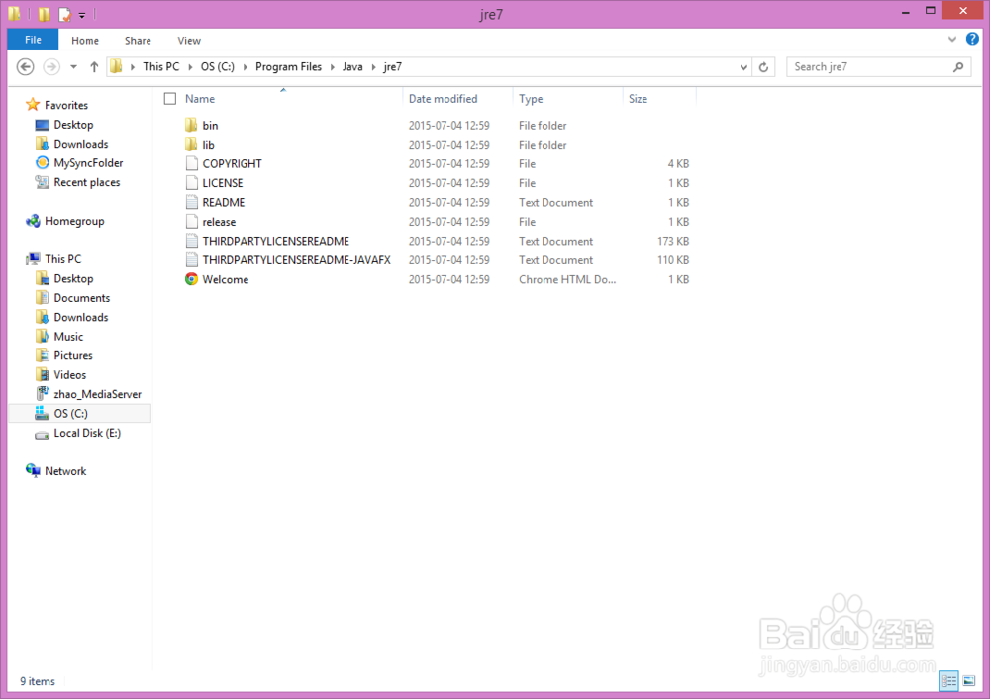
Task: Click 'Java' in the address breadcrumb
Action: pyautogui.click(x=352, y=67)
